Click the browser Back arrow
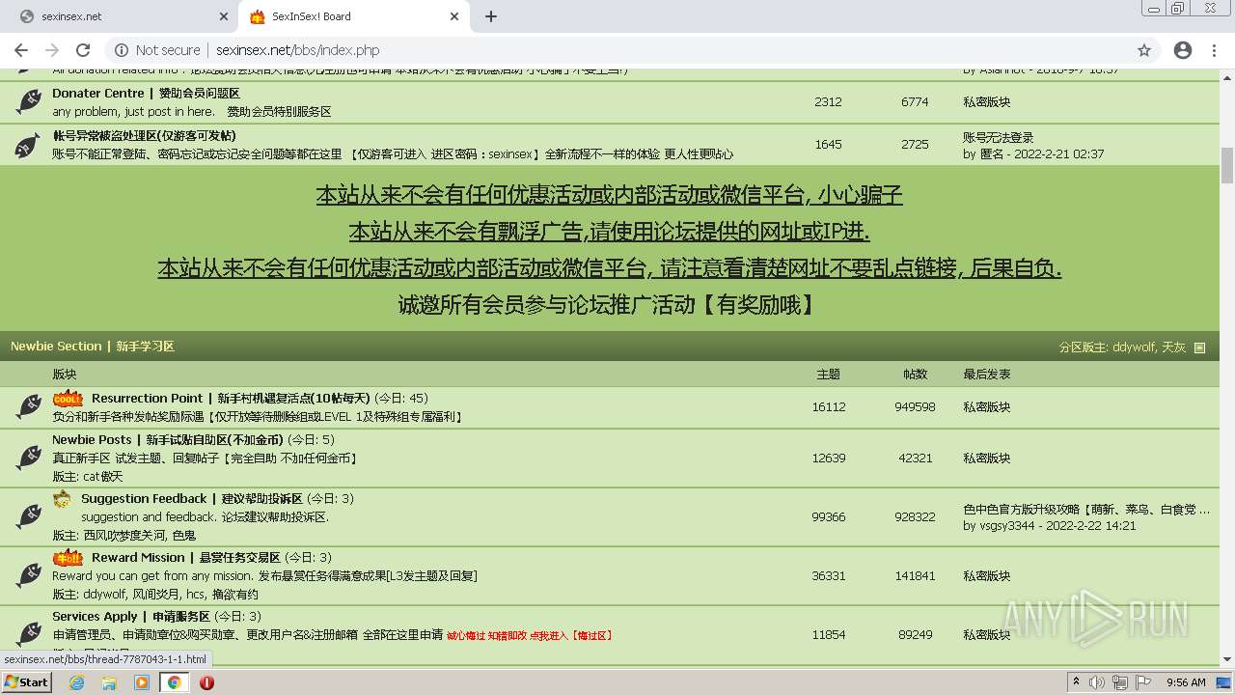1235x695 pixels. [21, 50]
